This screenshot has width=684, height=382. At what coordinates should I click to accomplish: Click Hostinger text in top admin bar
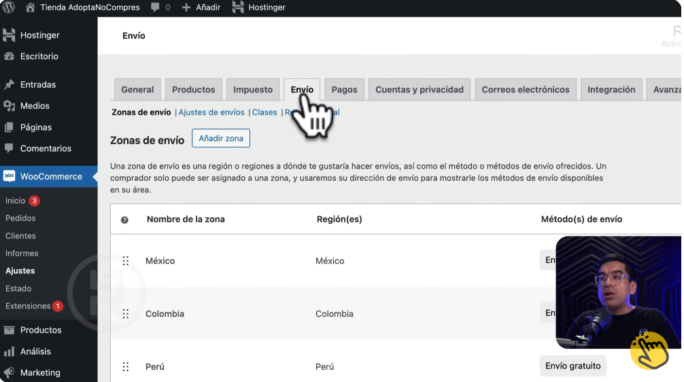[267, 7]
